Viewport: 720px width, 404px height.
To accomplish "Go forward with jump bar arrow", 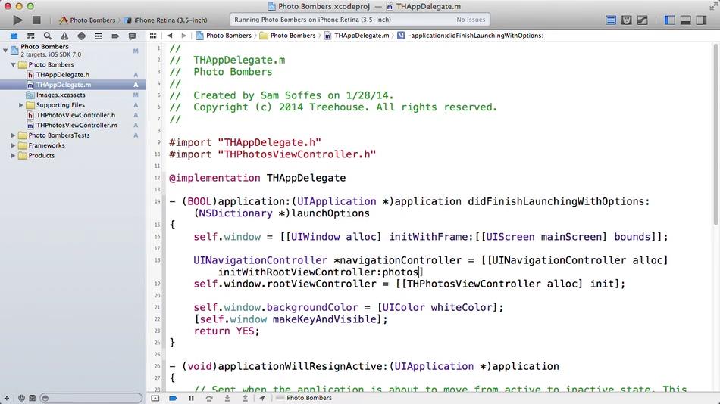I will 183,36.
